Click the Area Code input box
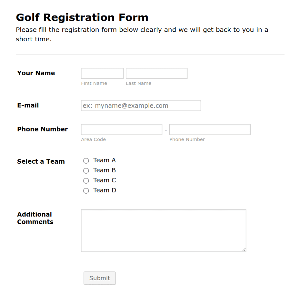 (x=121, y=129)
